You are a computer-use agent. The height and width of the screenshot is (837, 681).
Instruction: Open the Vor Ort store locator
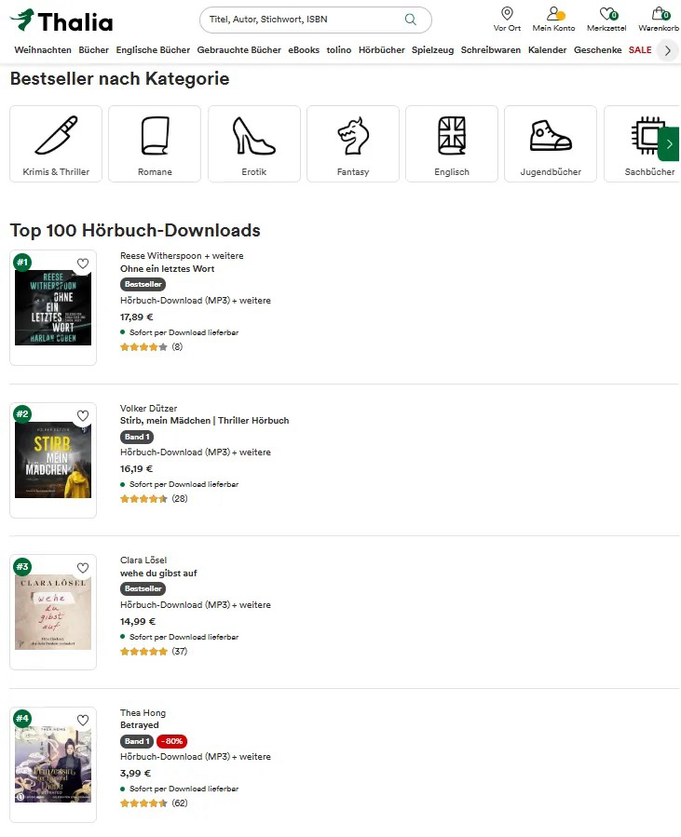coord(507,19)
